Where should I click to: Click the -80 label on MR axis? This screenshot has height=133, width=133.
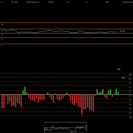click(x=130, y=113)
